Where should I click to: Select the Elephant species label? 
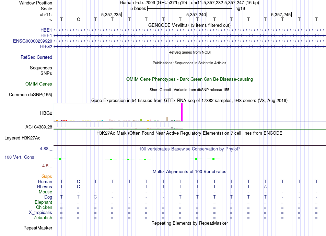click(43, 202)
